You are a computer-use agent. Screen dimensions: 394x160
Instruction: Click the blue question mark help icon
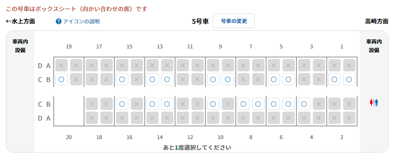click(59, 21)
